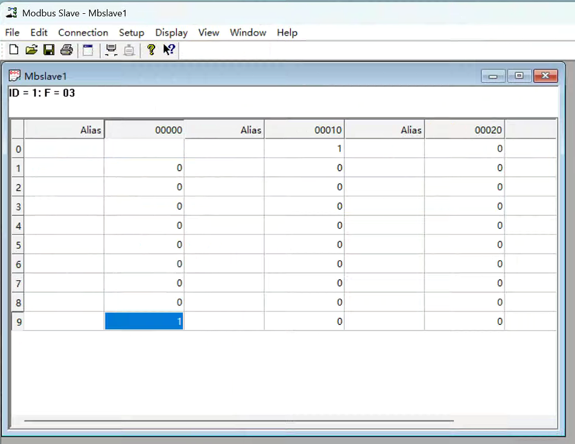Open help with the question mark icon
This screenshot has width=575, height=444.
151,49
